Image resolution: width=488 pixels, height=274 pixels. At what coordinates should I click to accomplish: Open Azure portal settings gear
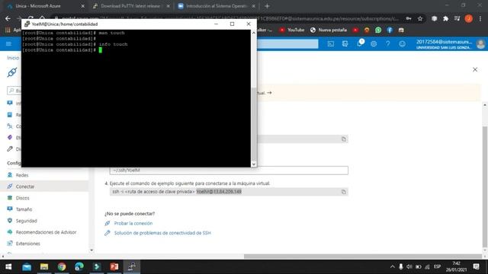pyautogui.click(x=374, y=44)
